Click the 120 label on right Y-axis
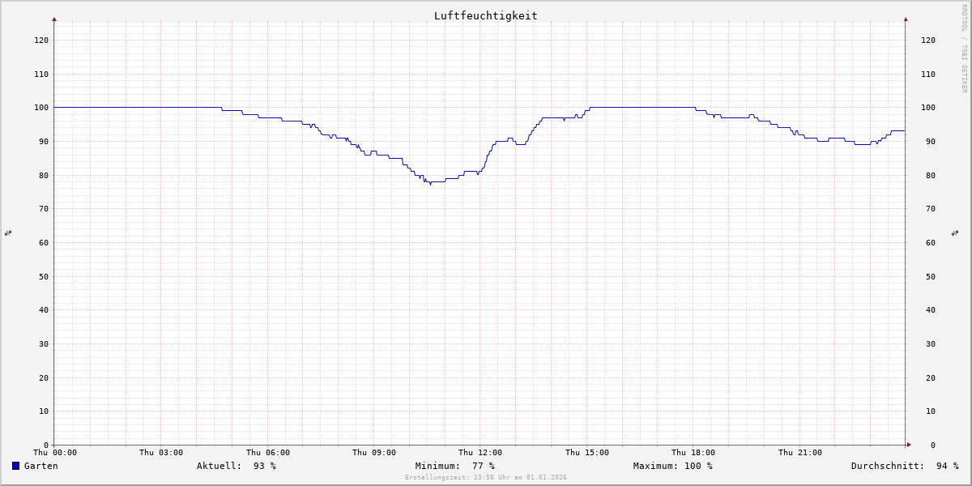 [x=928, y=40]
